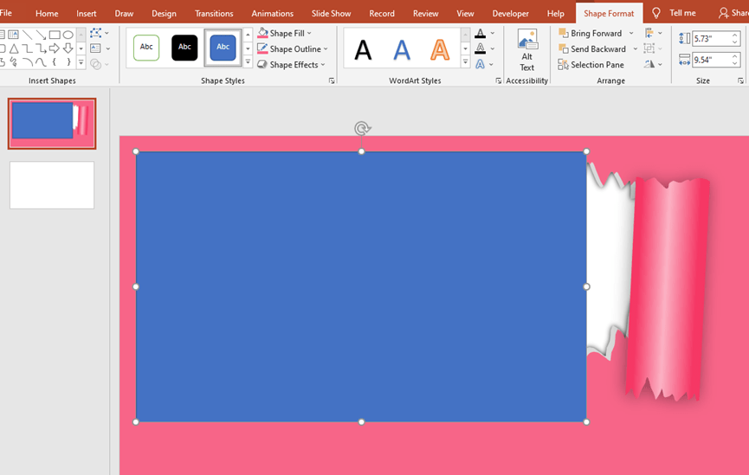The image size is (749, 475).
Task: Go to the Slide Show tab
Action: [331, 13]
